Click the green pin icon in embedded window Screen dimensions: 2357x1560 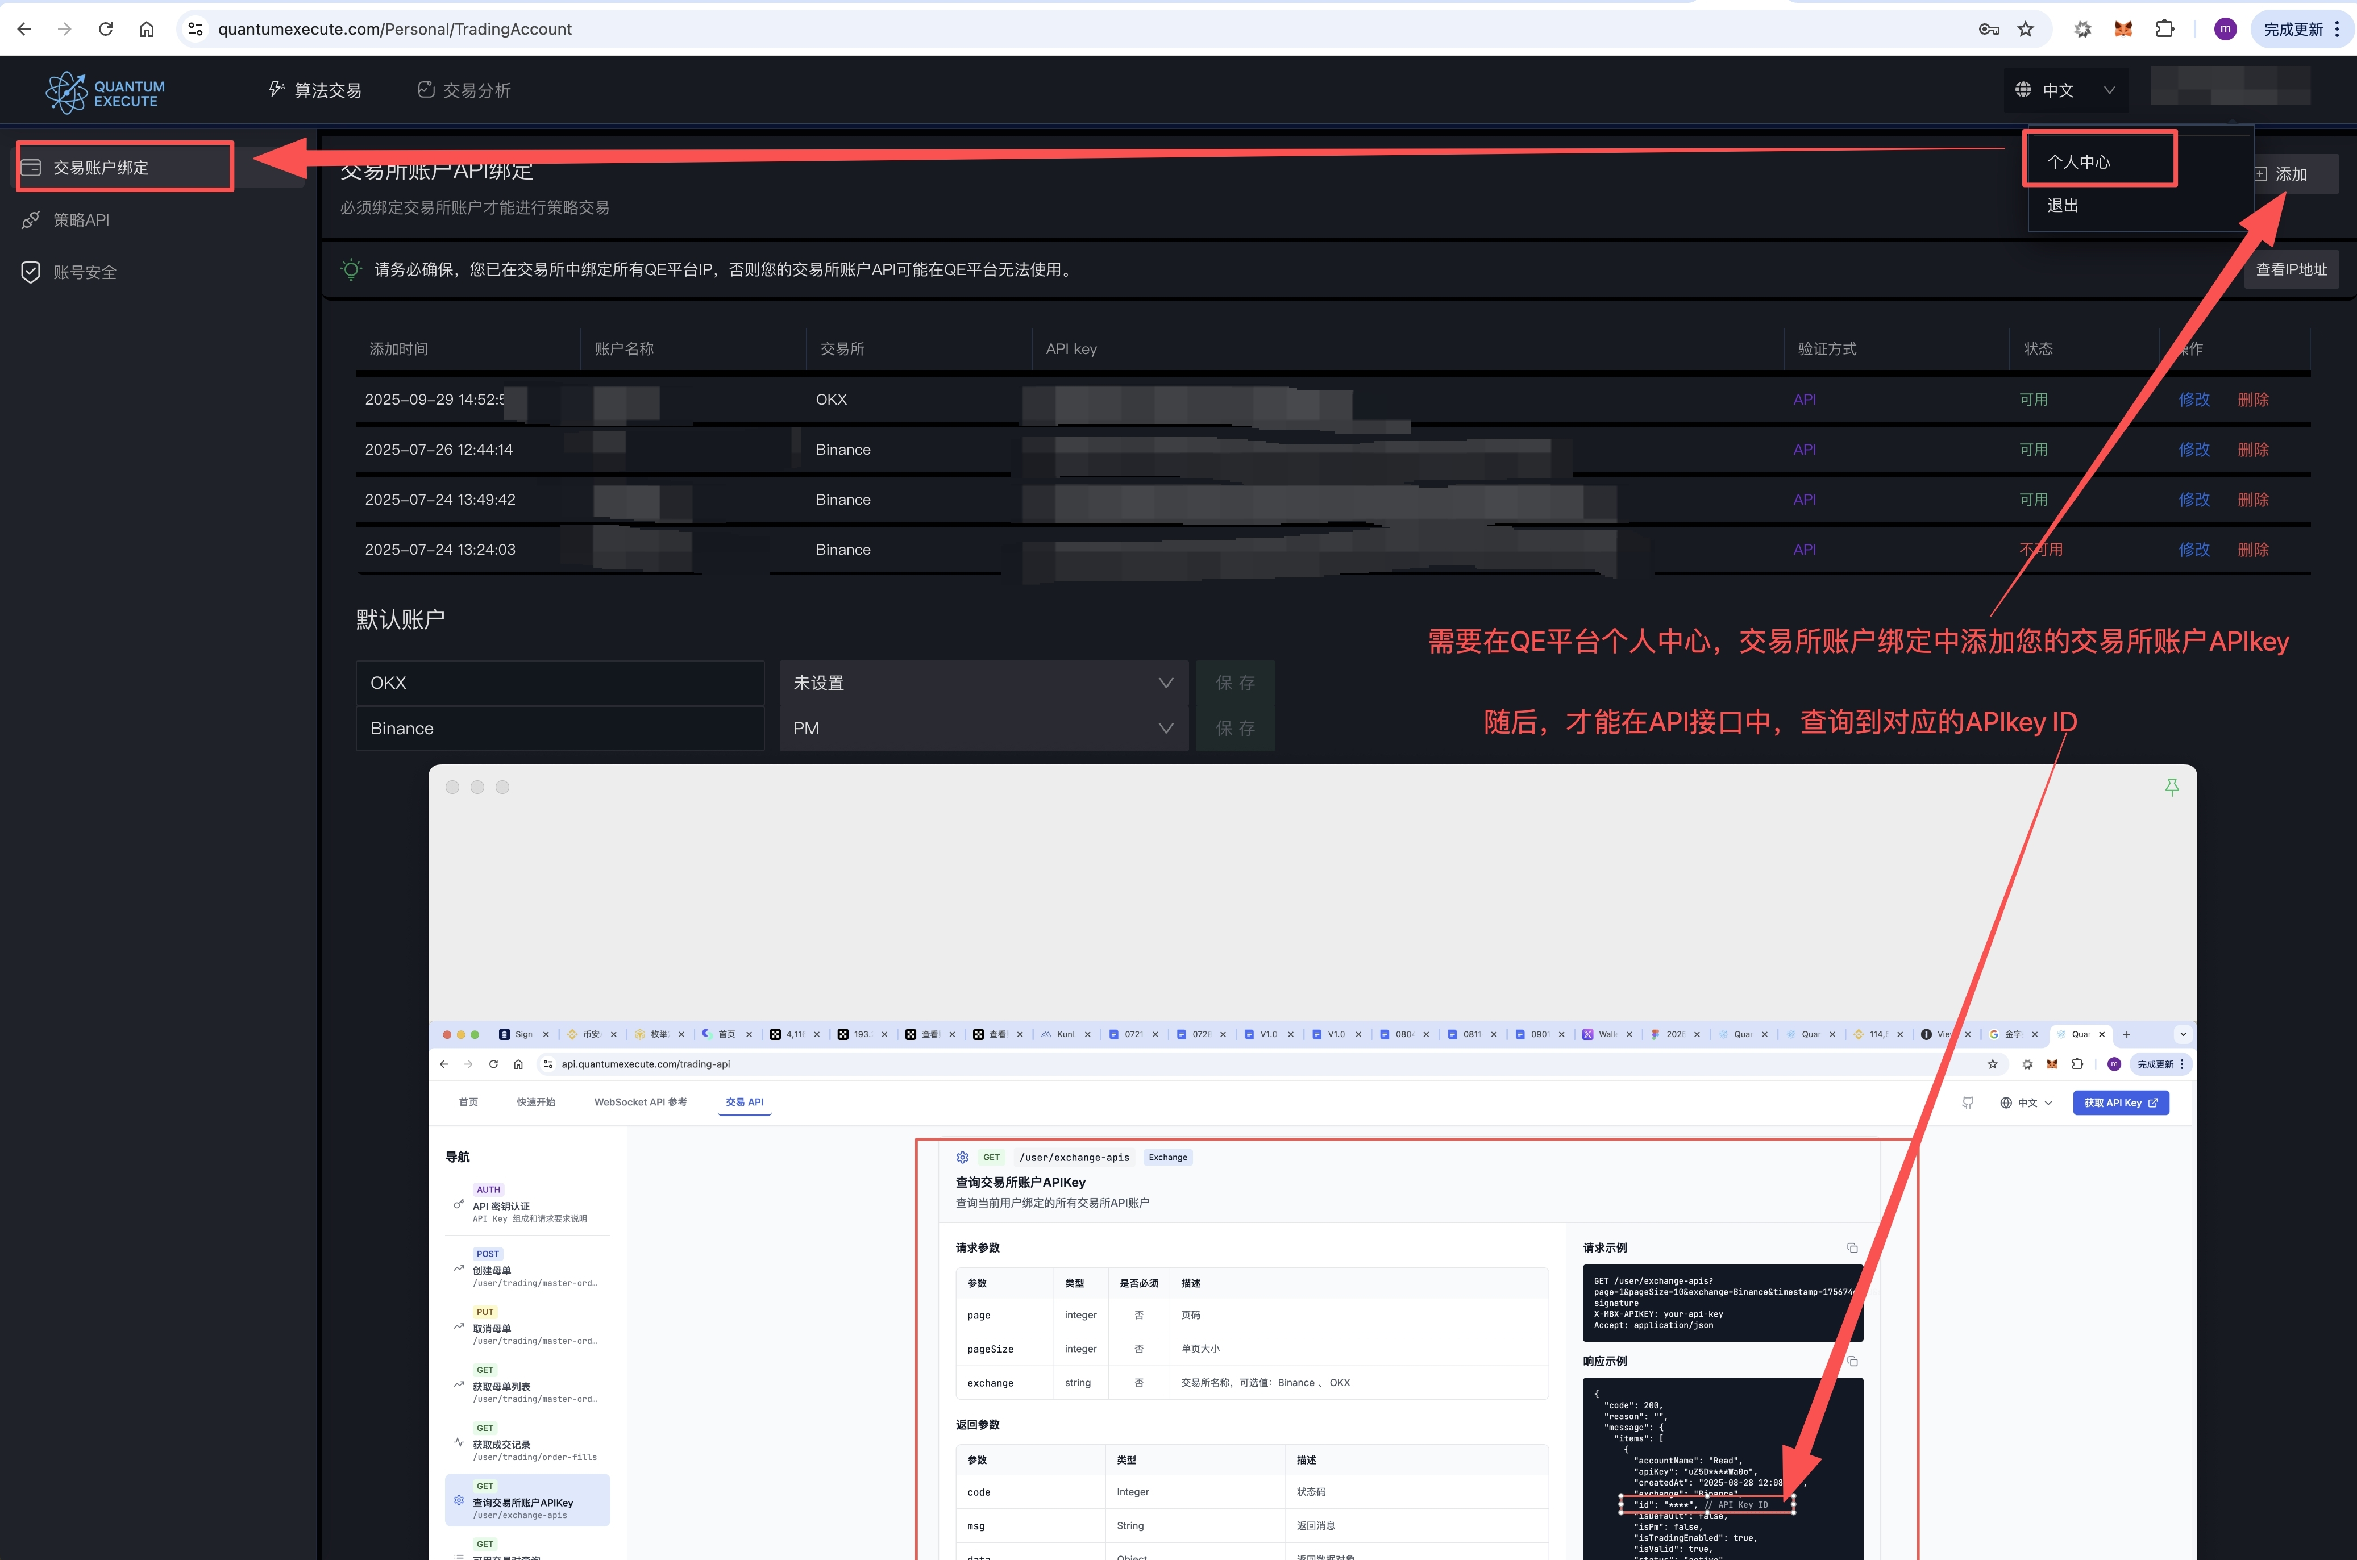pyautogui.click(x=2172, y=786)
